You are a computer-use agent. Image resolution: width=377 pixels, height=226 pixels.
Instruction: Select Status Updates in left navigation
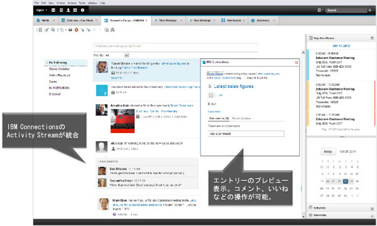59,69
